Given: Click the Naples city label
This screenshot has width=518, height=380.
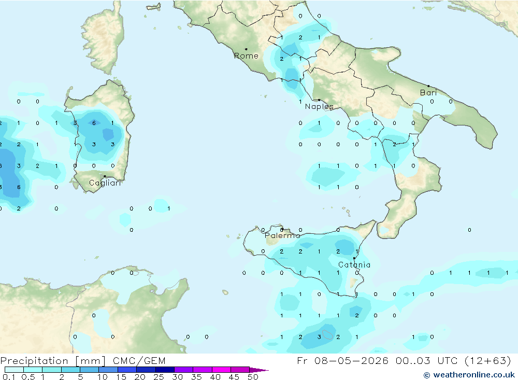Looking at the screenshot, I should click(x=319, y=106).
